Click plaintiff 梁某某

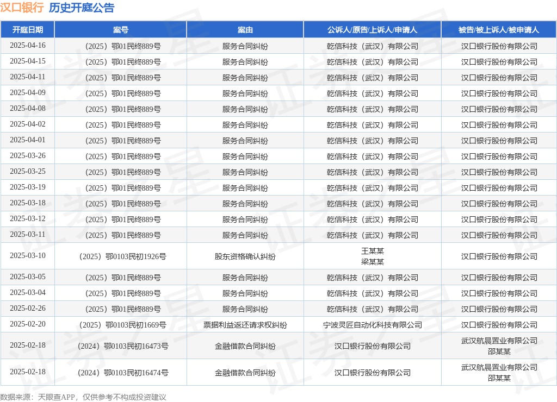tap(372, 261)
